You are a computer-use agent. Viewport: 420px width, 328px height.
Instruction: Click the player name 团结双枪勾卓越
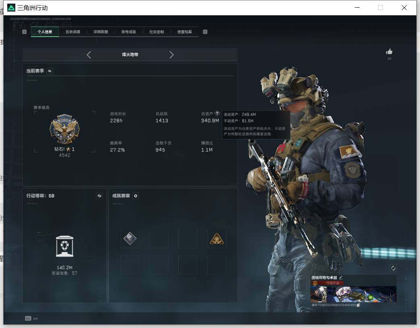[x=324, y=277]
